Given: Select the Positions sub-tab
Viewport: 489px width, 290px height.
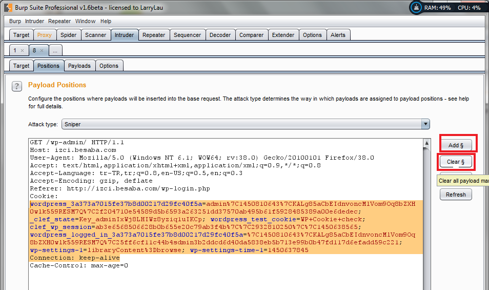Looking at the screenshot, I should 48,66.
